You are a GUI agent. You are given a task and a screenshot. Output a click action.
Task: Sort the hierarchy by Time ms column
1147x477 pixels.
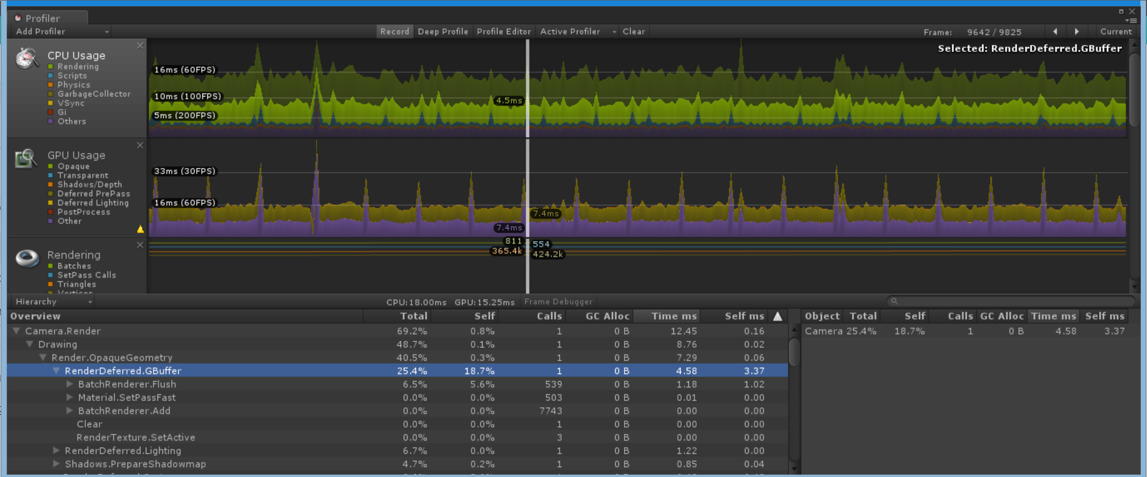(667, 316)
